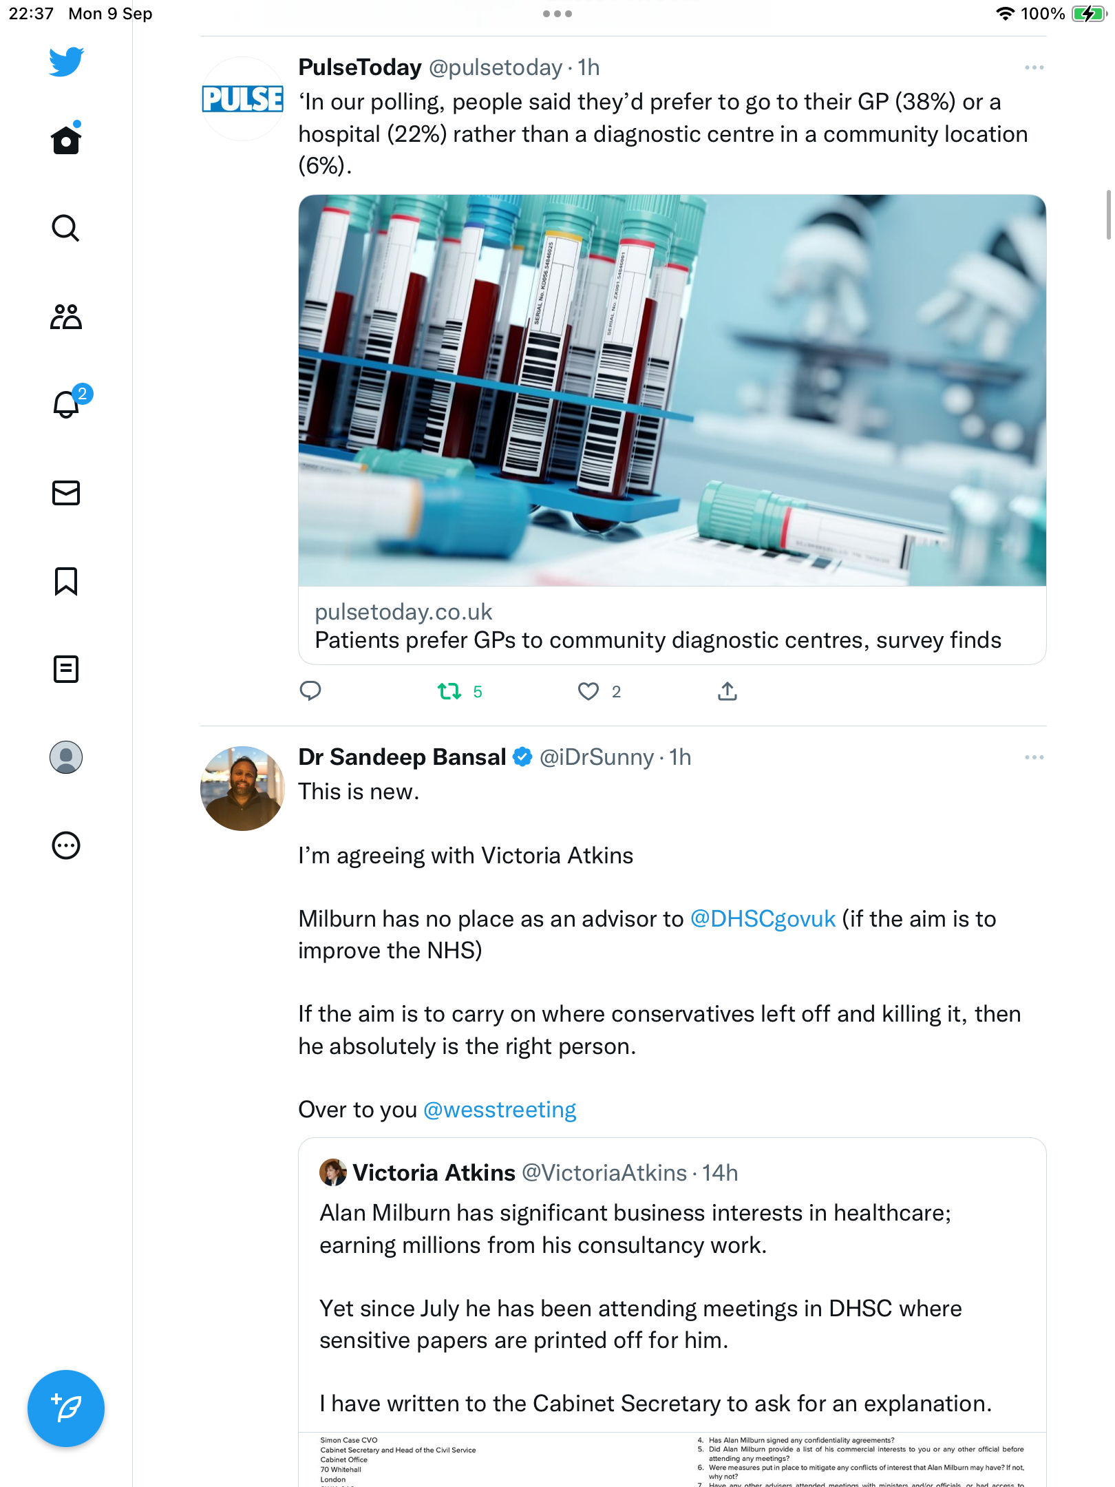Open Dr Sandeep Bansal profile picture
The height and width of the screenshot is (1487, 1115).
242,788
